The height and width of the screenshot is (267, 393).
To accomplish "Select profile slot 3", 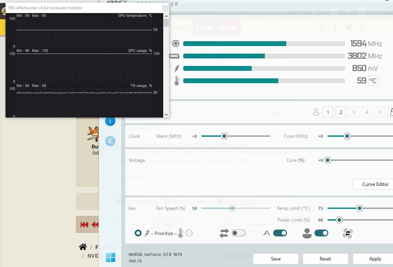I will tap(354, 112).
